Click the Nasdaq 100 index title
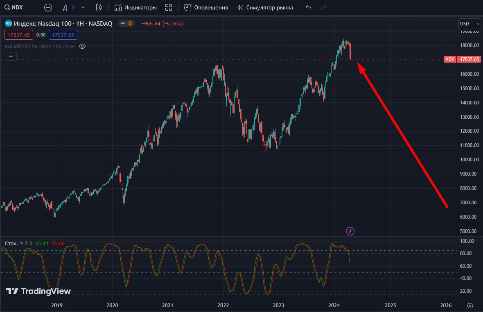Screen dimensions: 483x312 63,23
